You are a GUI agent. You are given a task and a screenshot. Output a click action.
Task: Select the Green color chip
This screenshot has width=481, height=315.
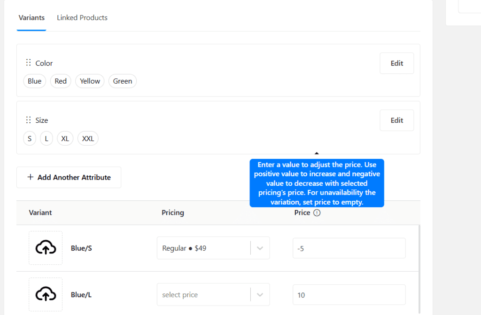(122, 81)
